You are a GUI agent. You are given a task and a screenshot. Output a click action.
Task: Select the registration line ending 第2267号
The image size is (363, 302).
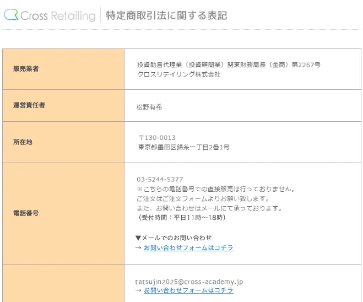click(229, 64)
